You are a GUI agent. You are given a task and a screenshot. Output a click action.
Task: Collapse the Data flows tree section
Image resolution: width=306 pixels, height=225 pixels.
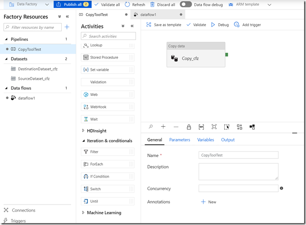(x=6, y=88)
